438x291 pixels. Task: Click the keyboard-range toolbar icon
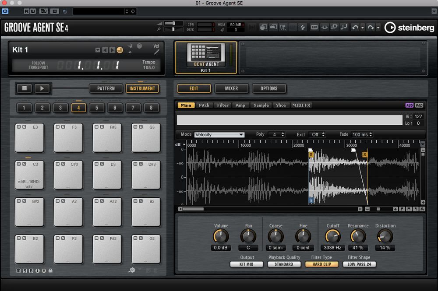[314, 27]
